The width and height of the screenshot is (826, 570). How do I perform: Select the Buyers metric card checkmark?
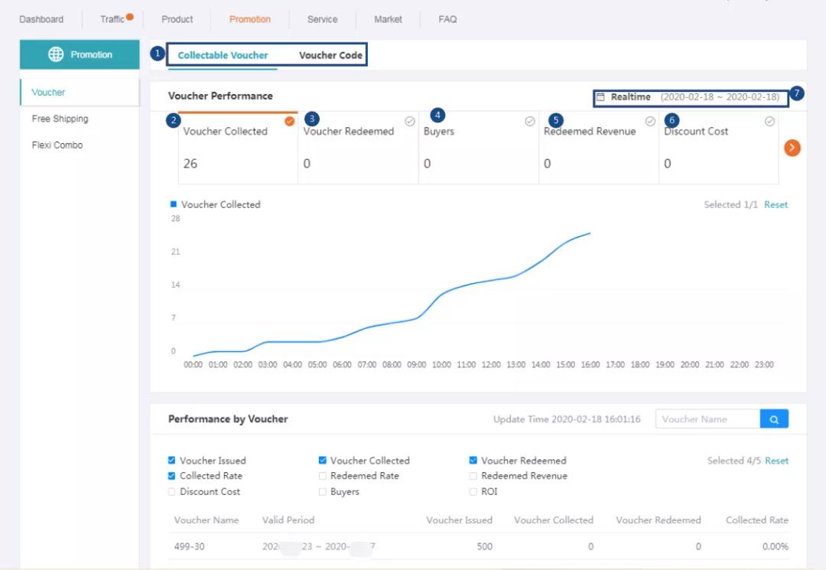[530, 121]
